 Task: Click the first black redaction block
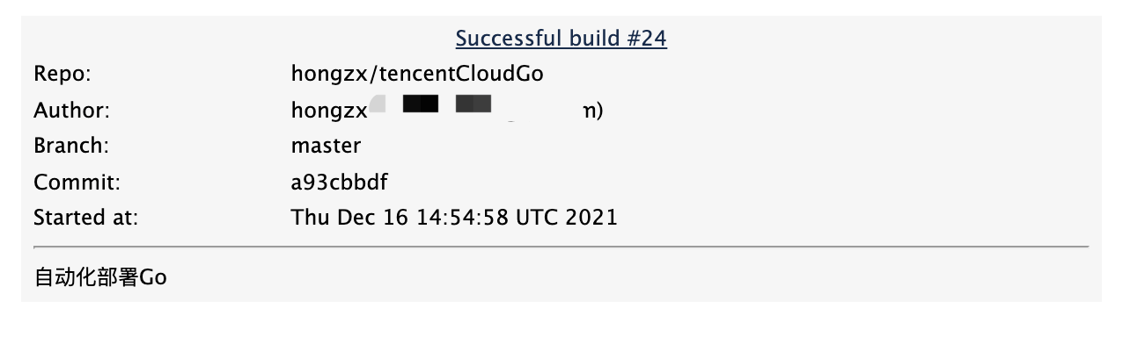click(420, 104)
